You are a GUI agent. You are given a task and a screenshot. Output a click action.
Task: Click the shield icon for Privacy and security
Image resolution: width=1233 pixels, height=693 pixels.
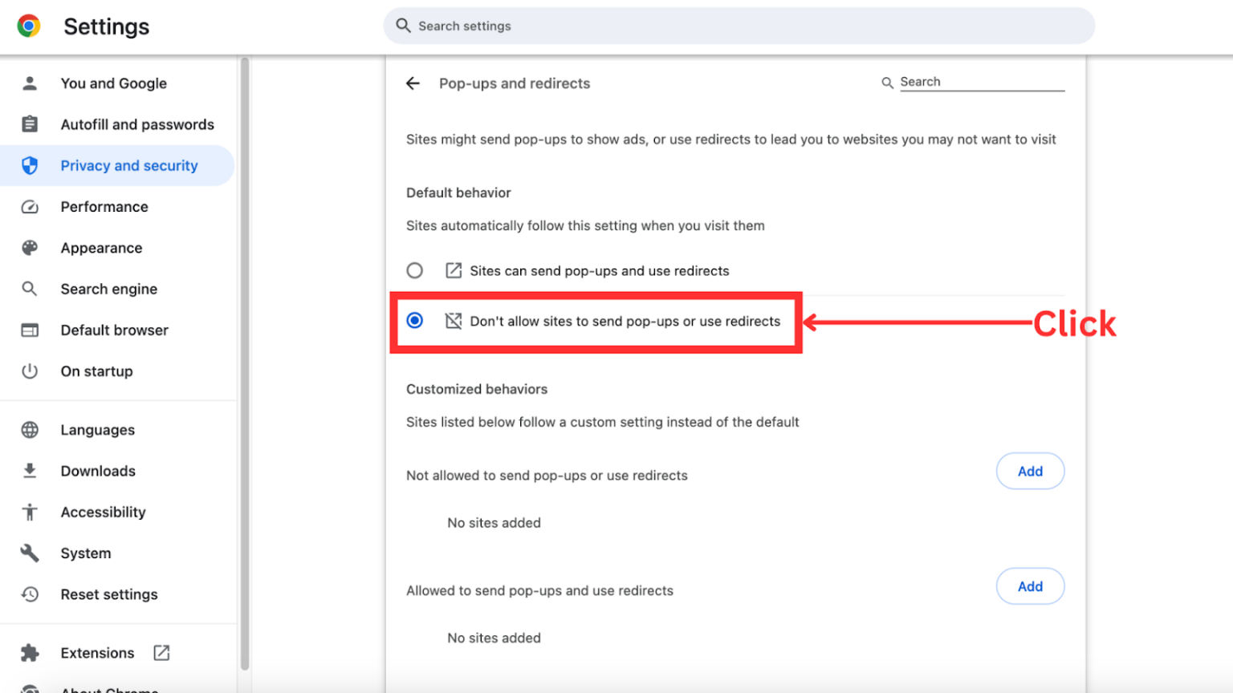click(x=30, y=165)
